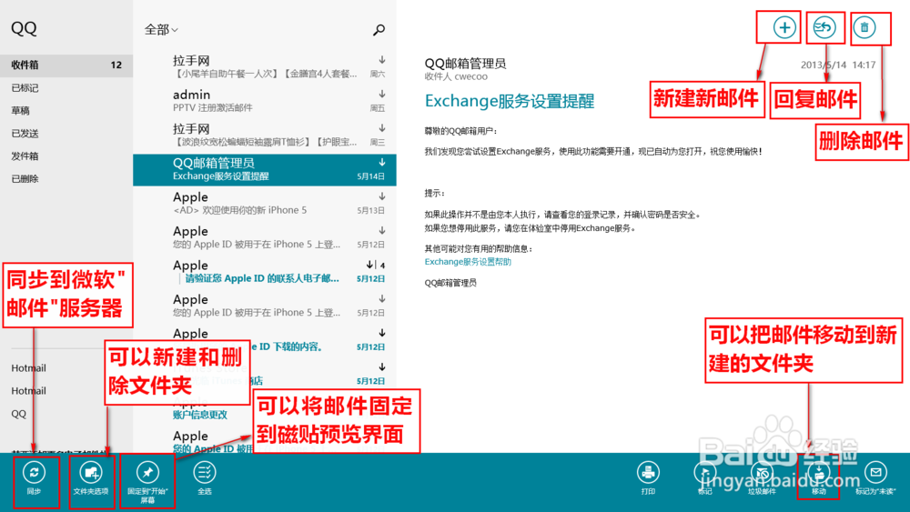Image resolution: width=910 pixels, height=512 pixels.
Task: Click the reply mail icon
Action: pyautogui.click(x=824, y=27)
